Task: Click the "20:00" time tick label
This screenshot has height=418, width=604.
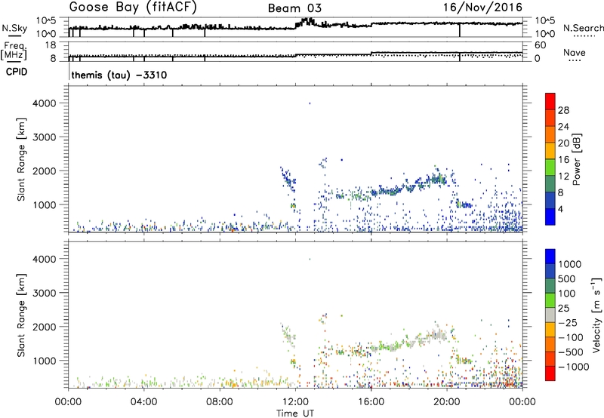Action: [446, 402]
